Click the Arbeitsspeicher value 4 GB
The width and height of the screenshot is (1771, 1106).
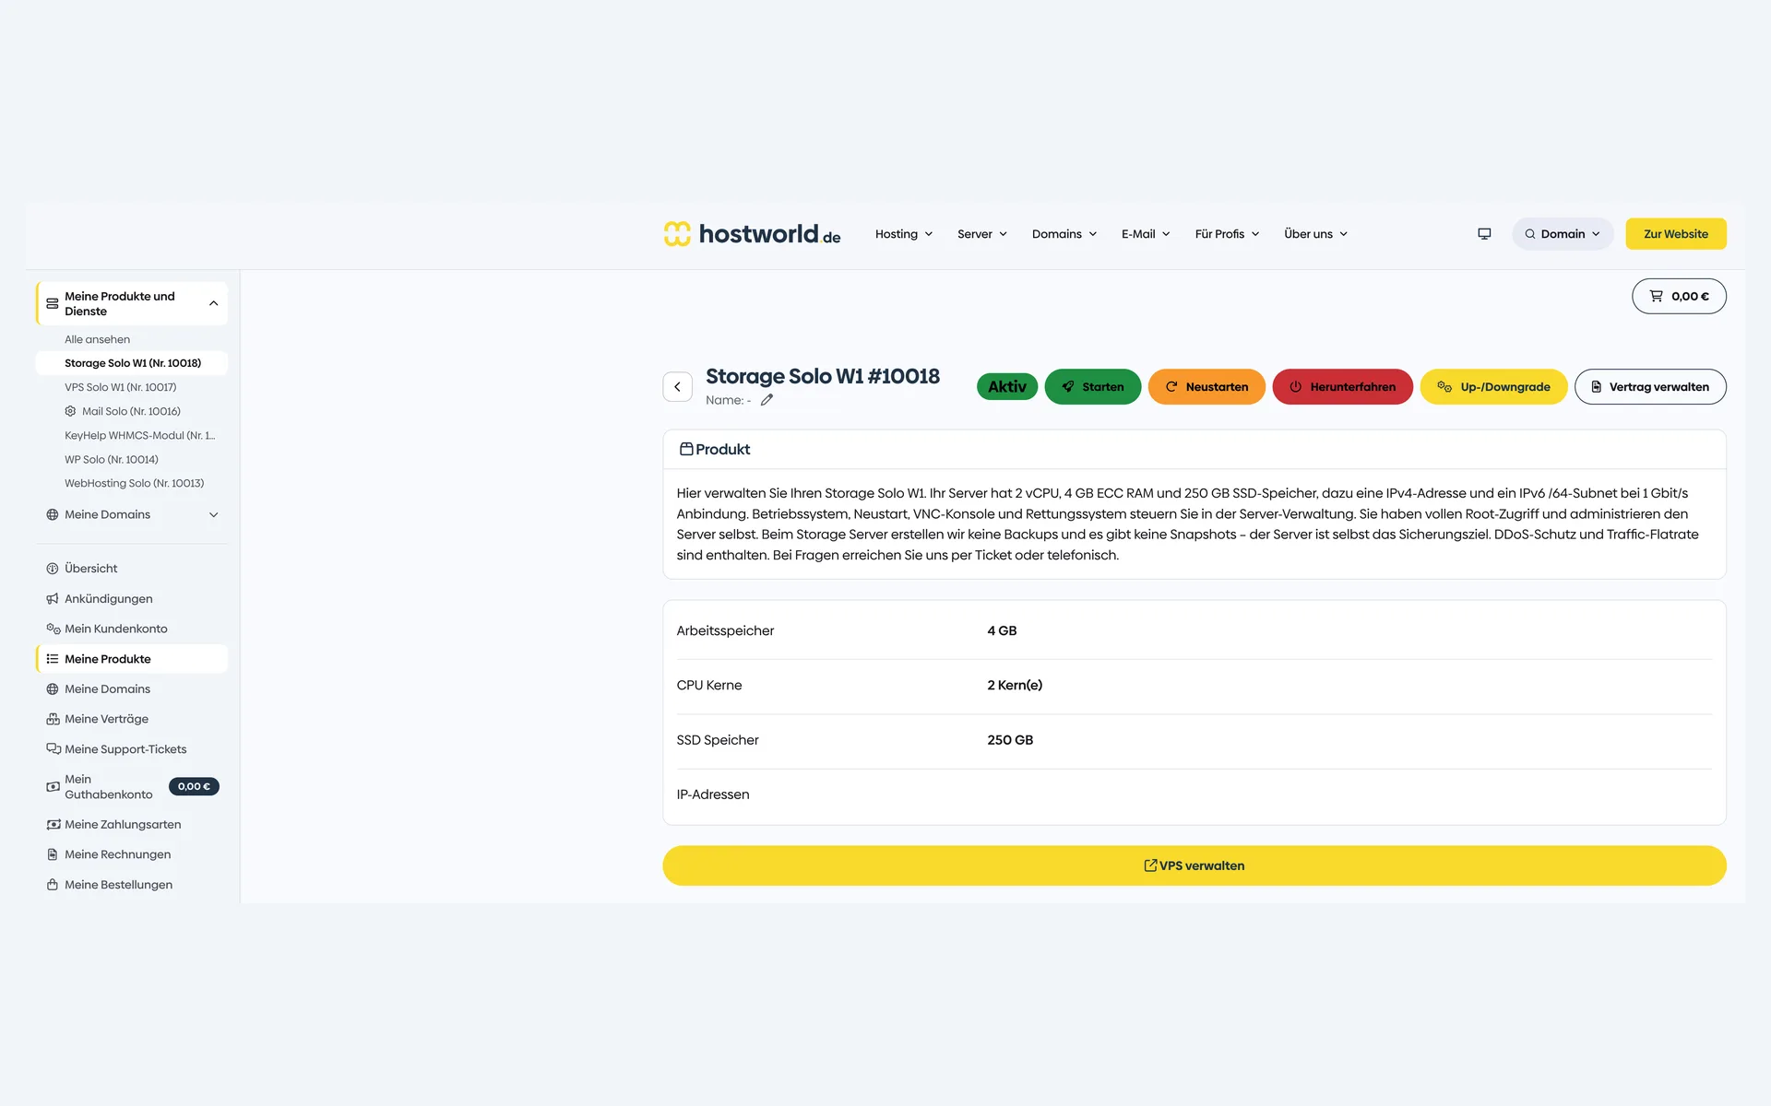tap(1002, 630)
